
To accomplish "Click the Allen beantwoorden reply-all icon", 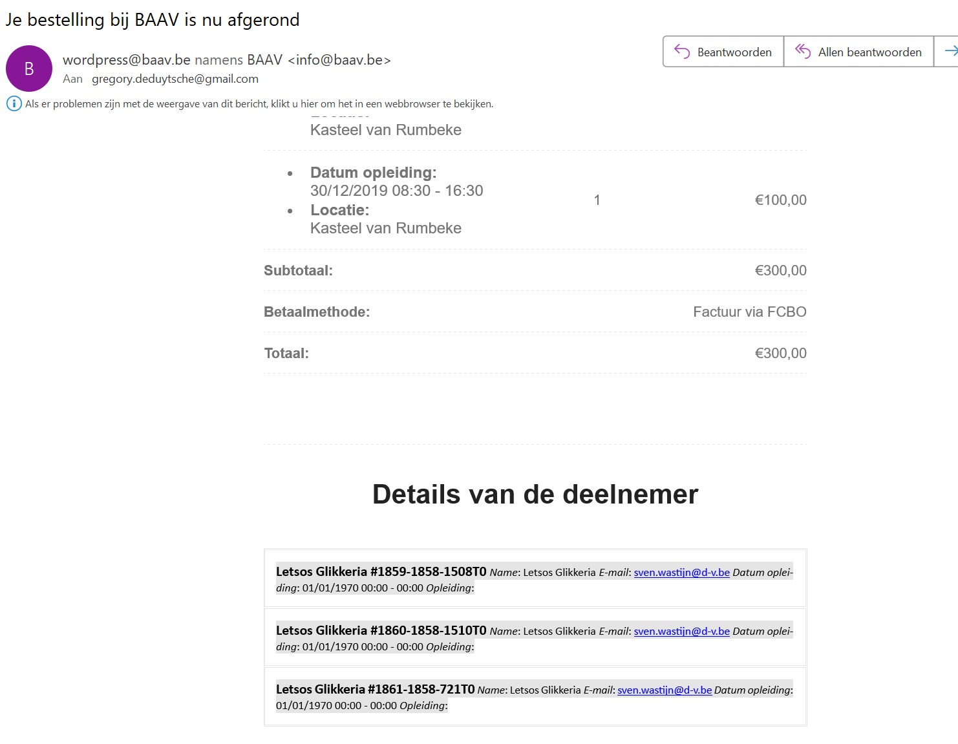I will coord(803,51).
